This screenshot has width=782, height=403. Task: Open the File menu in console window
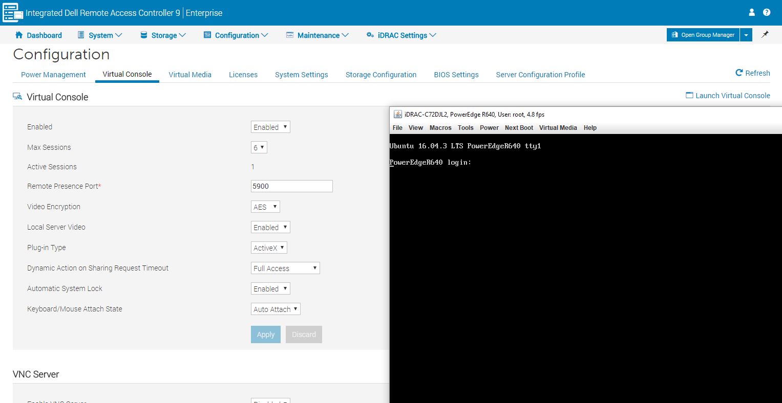tap(397, 128)
